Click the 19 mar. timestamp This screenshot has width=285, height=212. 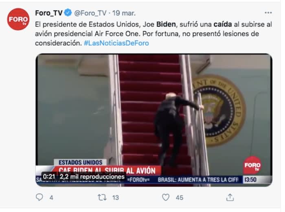(x=124, y=13)
